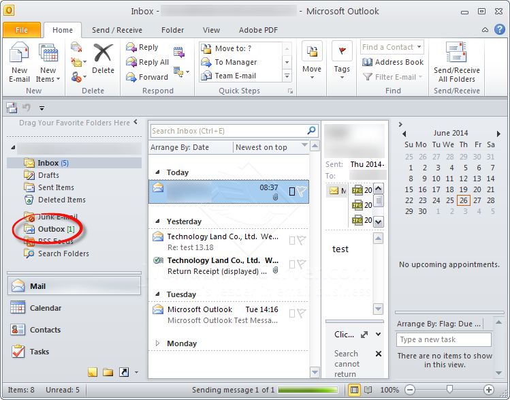Open the Move menu
Viewport: 510px width, 400px height.
(312, 61)
